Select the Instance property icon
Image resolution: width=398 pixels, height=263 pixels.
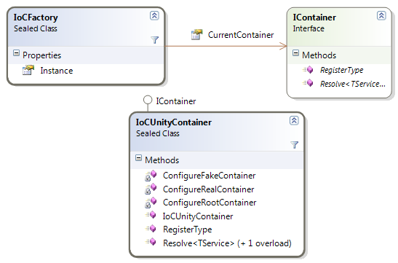pos(28,70)
